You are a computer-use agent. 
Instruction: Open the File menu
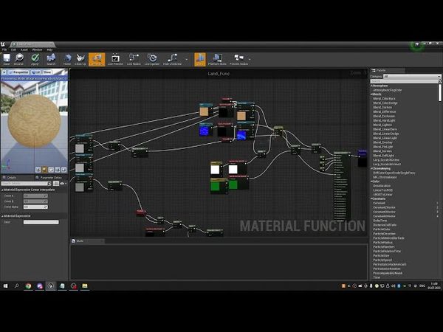[4, 49]
